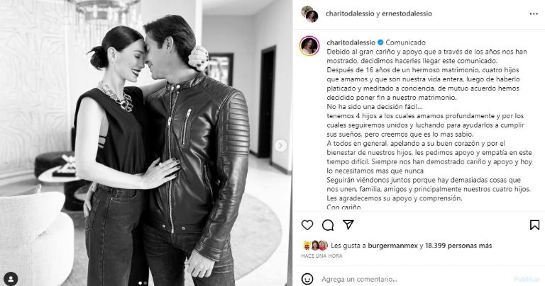
Task: Open stacked profile avatars in header
Action: (309, 14)
